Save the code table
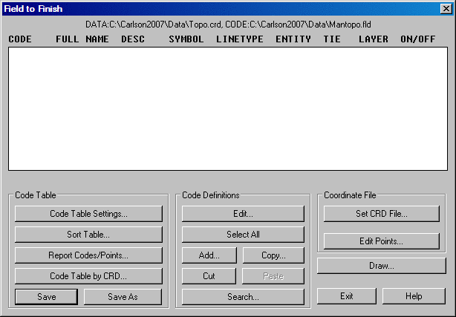This screenshot has height=317, width=456. (x=46, y=297)
